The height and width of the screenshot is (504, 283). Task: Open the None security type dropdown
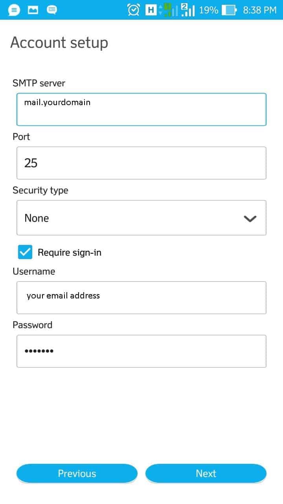click(141, 218)
